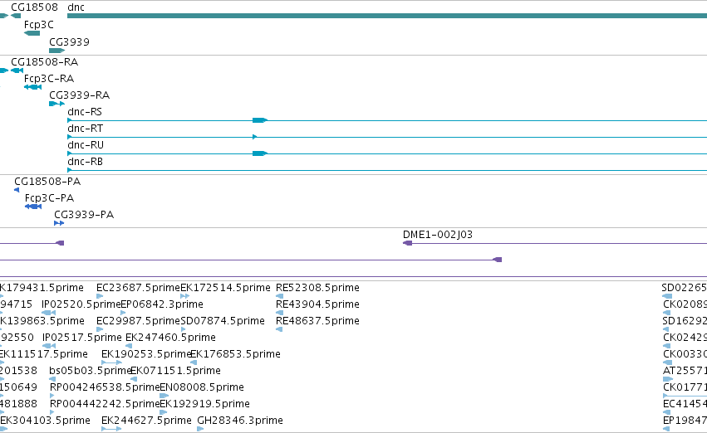The height and width of the screenshot is (433, 707).
Task: Click the DME1-002J03 purple arrow end
Action: point(407,243)
